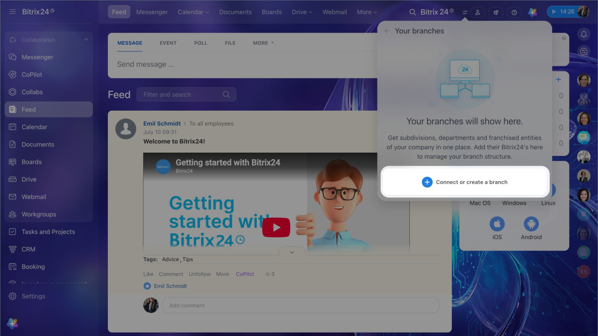Click the search magnifier in the top bar
Image resolution: width=598 pixels, height=336 pixels.
point(412,12)
